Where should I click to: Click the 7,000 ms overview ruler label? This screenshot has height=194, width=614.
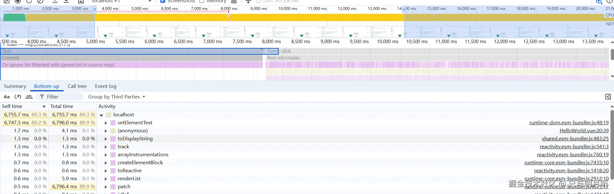pyautogui.click(x=199, y=9)
